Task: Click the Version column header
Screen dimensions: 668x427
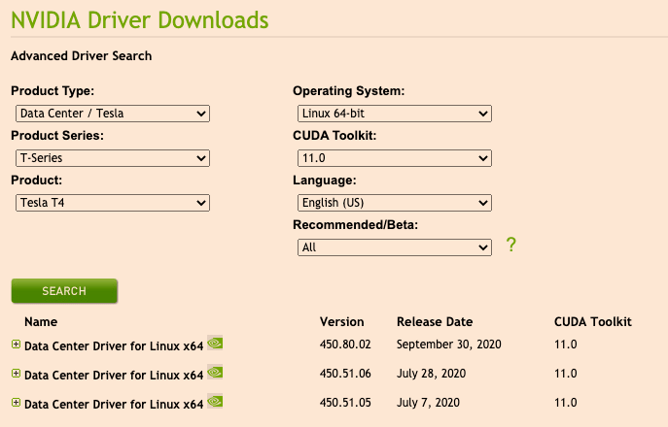Action: point(341,322)
